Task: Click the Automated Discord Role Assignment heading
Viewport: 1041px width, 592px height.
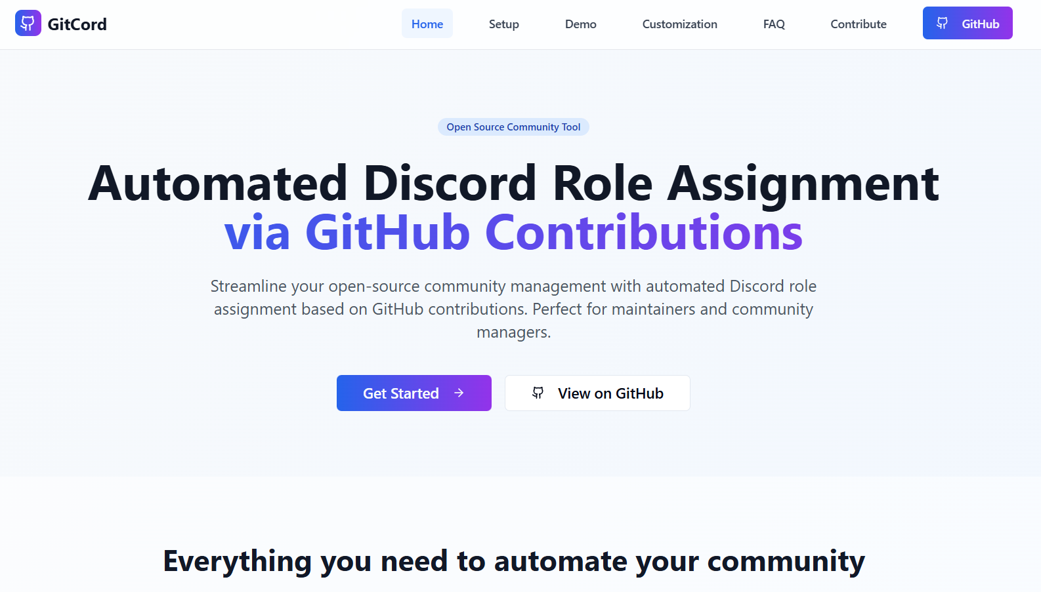Action: (513, 184)
